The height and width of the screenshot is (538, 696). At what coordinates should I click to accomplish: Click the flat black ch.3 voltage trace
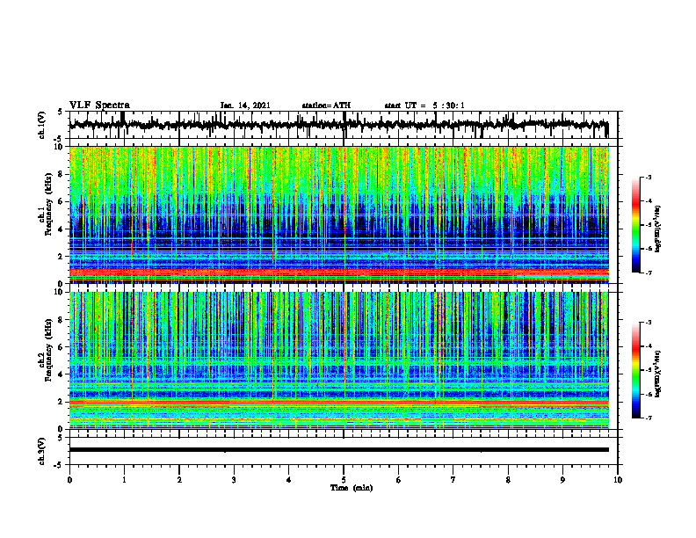338,450
